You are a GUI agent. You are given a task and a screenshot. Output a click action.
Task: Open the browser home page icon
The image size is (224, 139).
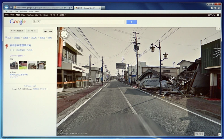(212, 8)
